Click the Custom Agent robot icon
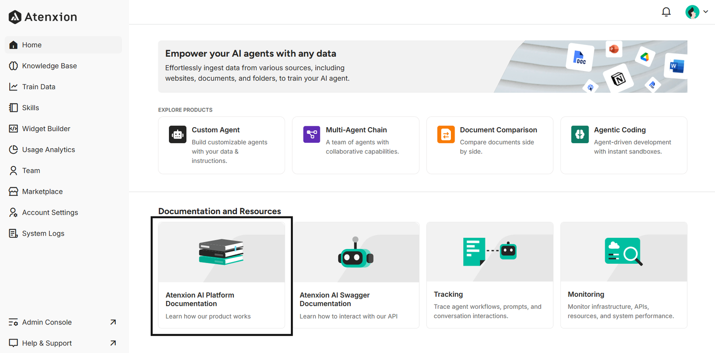Viewport: 715px width, 353px height. [x=178, y=134]
